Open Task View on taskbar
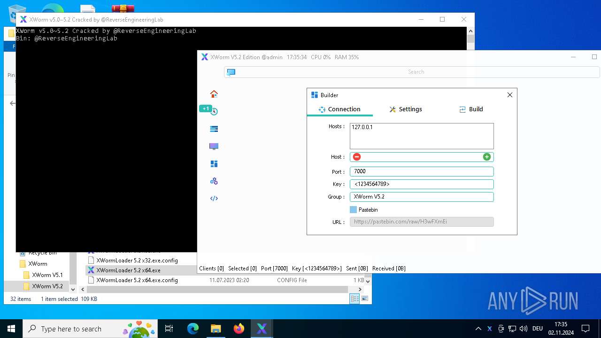The width and height of the screenshot is (601, 338). (x=169, y=329)
